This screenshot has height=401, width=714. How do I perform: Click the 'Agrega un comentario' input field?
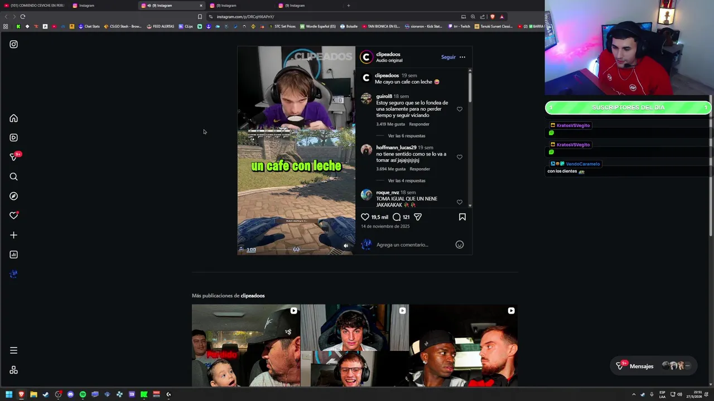(x=414, y=244)
